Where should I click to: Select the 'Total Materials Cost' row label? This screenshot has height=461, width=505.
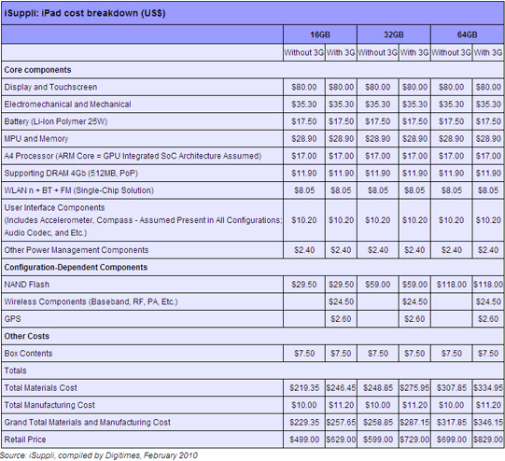click(x=40, y=388)
